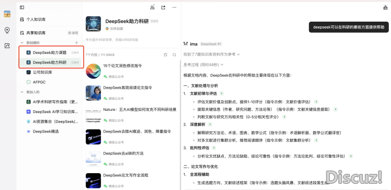Image resolution: width=391 pixels, height=190 pixels.
Task: Open article 15个论文润色修改指令
Action: [x=122, y=65]
